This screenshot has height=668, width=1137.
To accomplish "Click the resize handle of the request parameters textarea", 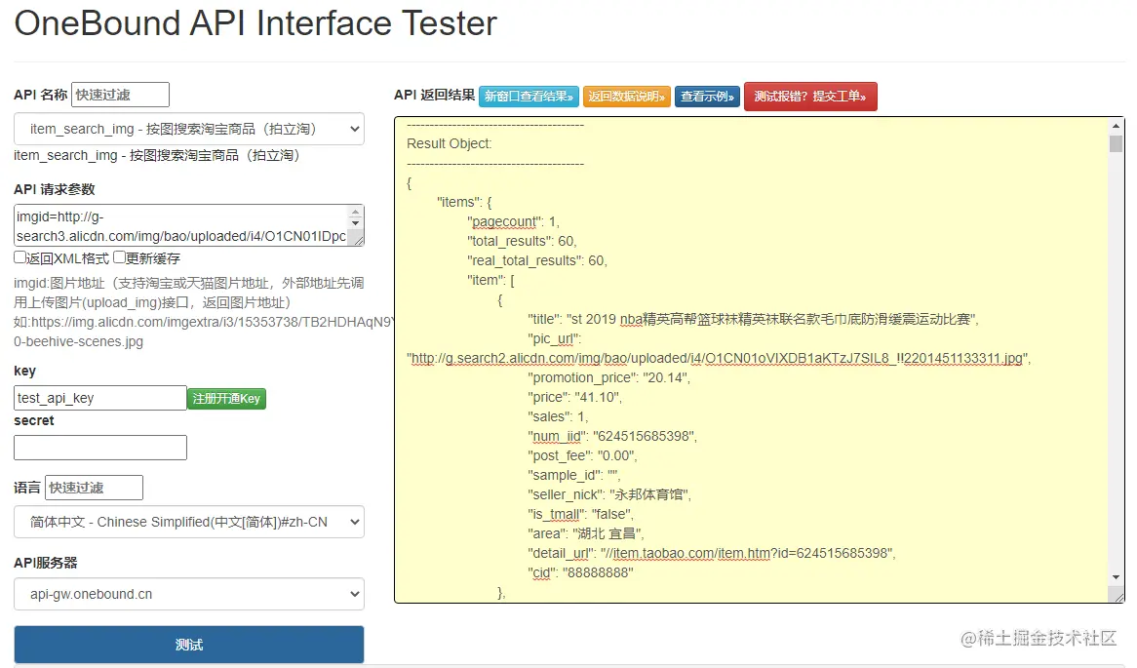I will point(357,239).
